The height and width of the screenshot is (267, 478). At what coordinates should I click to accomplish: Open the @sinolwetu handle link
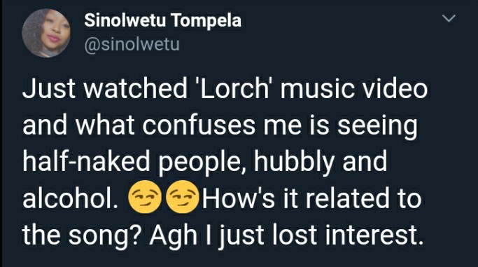point(132,45)
